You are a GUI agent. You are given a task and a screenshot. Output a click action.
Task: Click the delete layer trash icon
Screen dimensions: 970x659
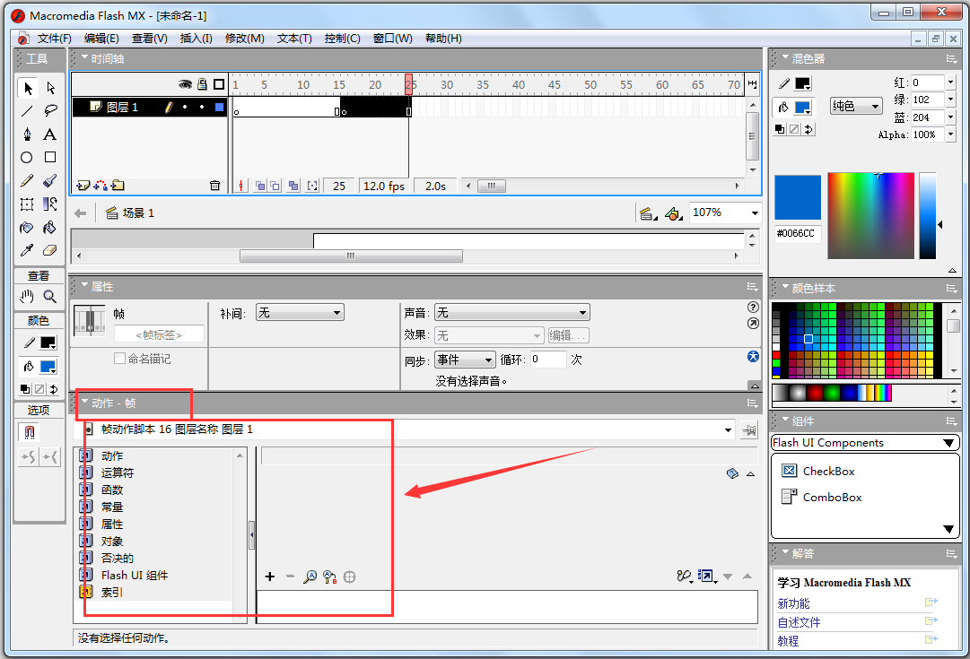click(x=214, y=186)
